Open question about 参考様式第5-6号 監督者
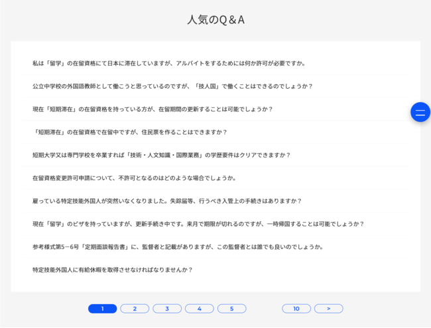431x328 pixels. (x=178, y=247)
